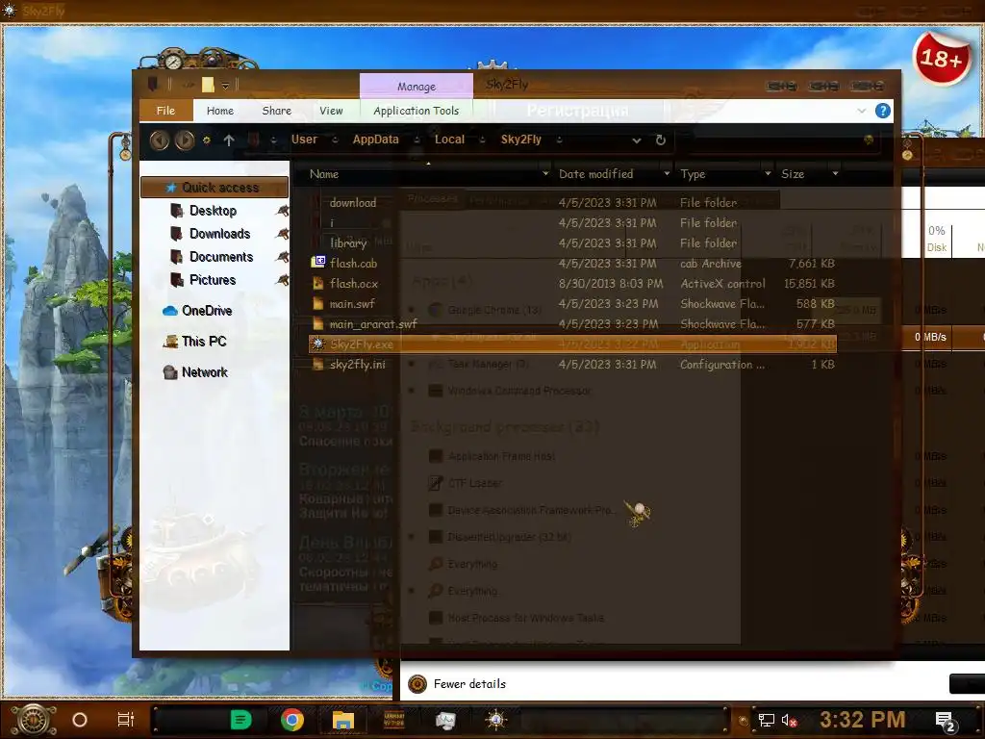This screenshot has width=985, height=739.
Task: Sort by Disk column in Task Manager
Action: click(937, 240)
